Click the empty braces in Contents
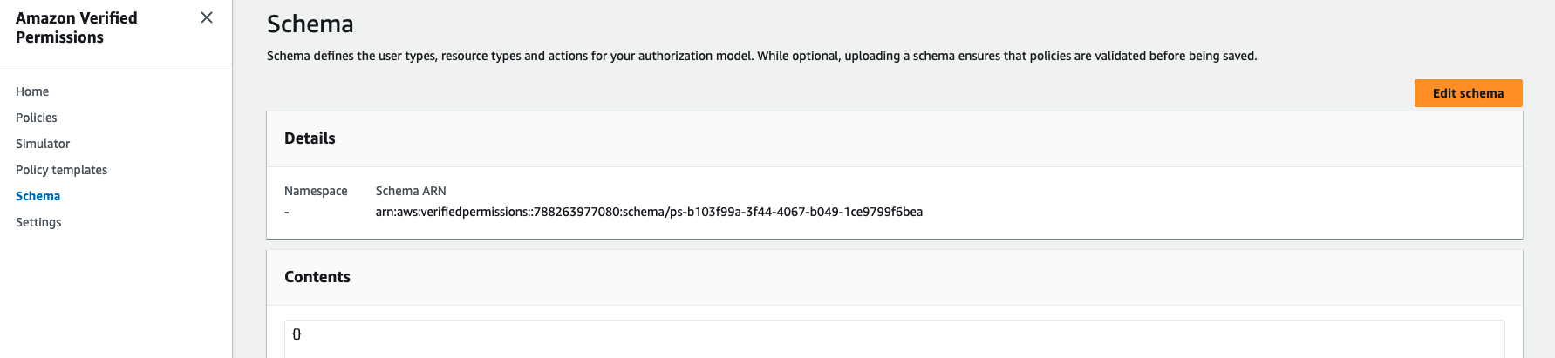Screen dimensions: 1555x358 coord(297,334)
